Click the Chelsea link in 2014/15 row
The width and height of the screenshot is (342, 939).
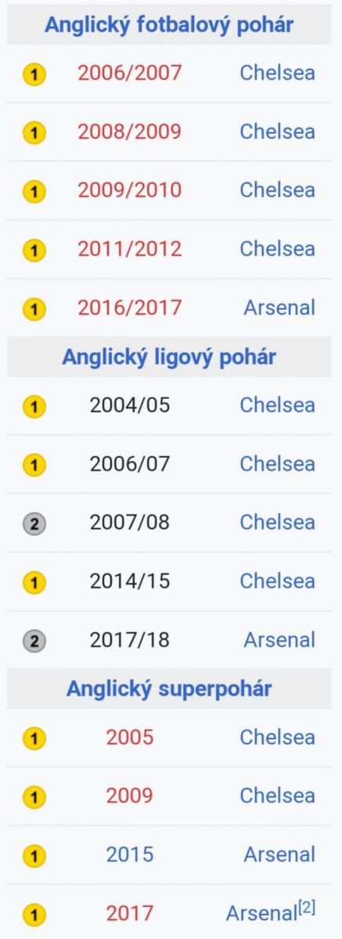click(x=277, y=581)
